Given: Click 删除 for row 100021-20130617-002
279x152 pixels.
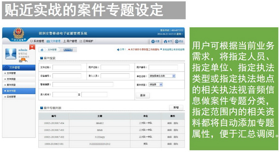Looking at the screenshot, I should [x=176, y=137].
